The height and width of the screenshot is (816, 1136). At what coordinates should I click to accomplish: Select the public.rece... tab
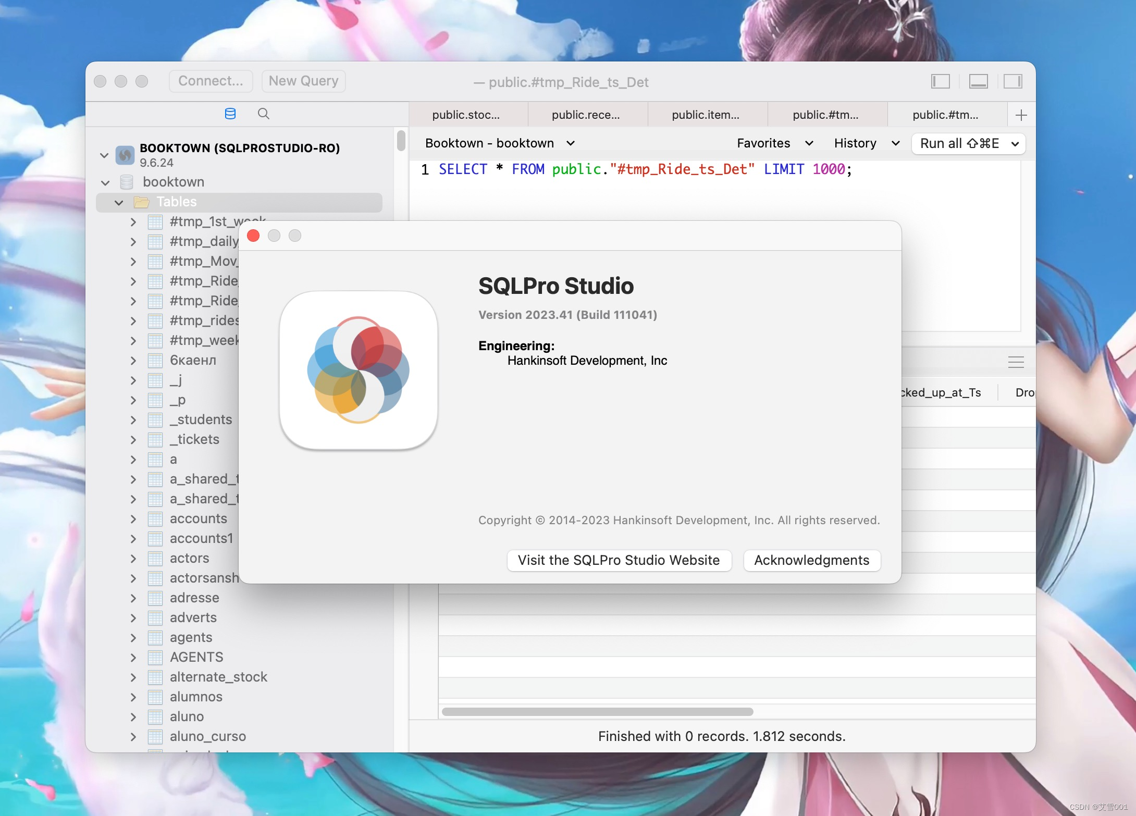click(585, 115)
